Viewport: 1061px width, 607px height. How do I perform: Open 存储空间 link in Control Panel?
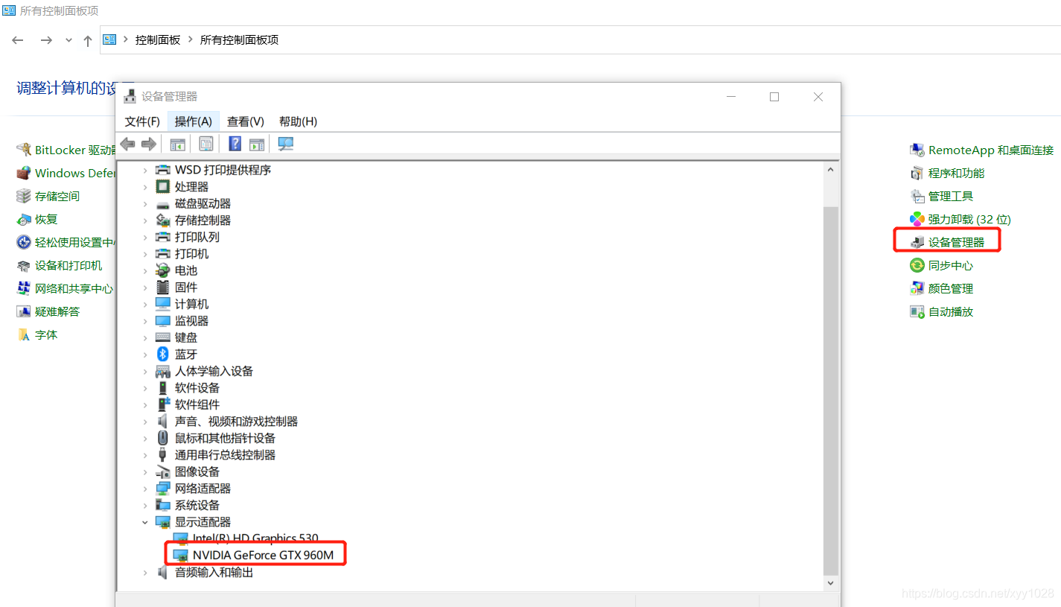coord(57,197)
